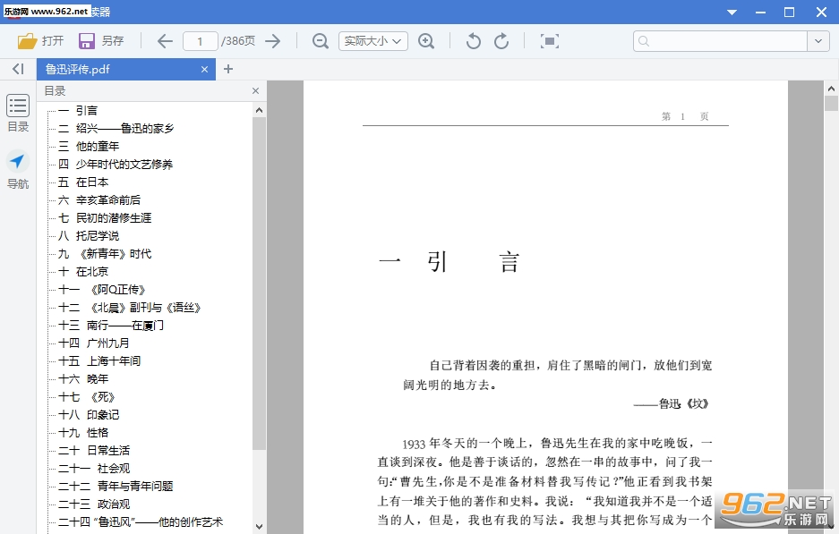Select 四 少年时代的文艺修养
The height and width of the screenshot is (534, 839).
pyautogui.click(x=116, y=164)
